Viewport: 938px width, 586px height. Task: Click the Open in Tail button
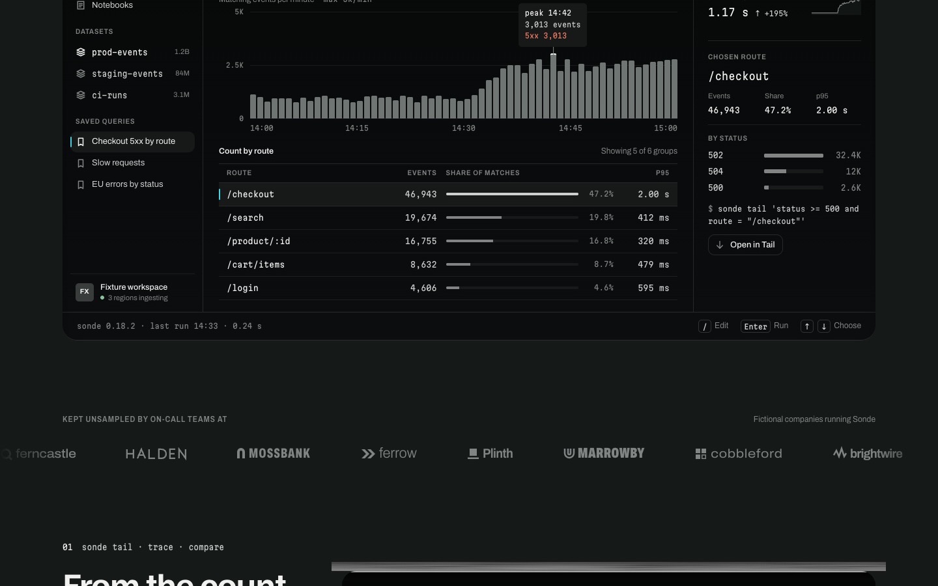745,245
